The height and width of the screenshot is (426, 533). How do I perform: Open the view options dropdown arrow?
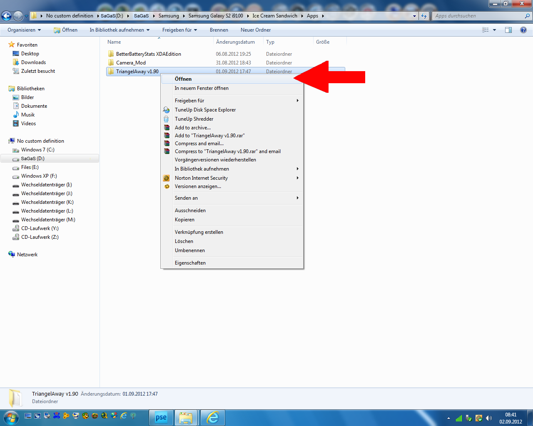pyautogui.click(x=495, y=30)
